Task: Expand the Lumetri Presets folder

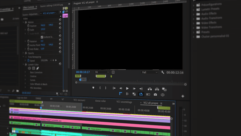Action: pos(194,10)
